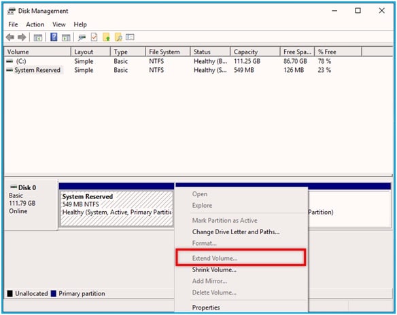Viewport: 397px width, 315px height.
Task: Click the 111.25 GB capacity value
Action: pos(247,61)
